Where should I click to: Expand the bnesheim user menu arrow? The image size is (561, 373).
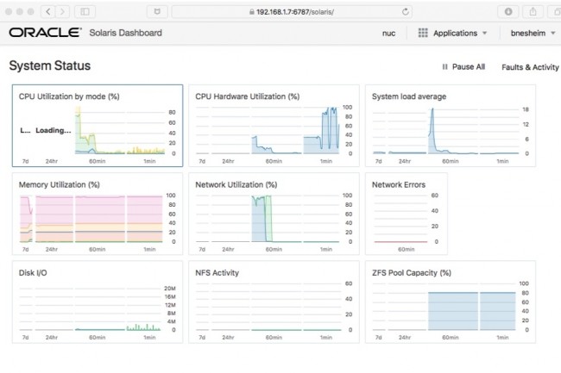552,33
